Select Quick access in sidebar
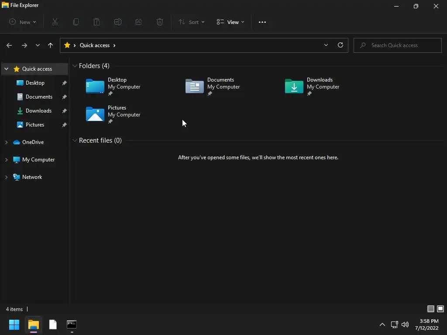 pos(37,69)
